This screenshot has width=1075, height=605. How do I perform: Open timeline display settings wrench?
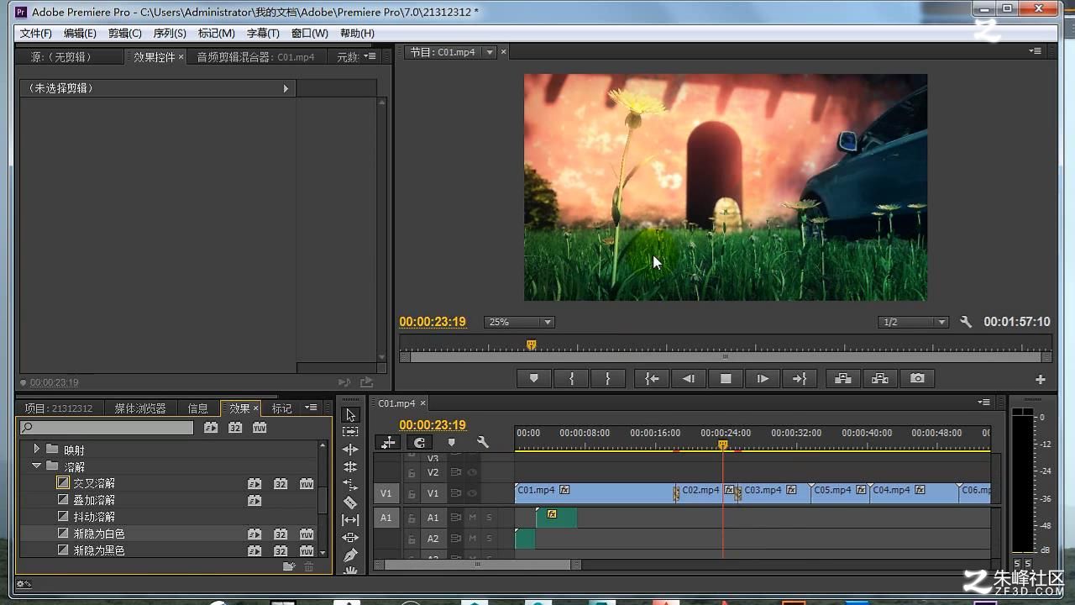coord(483,442)
